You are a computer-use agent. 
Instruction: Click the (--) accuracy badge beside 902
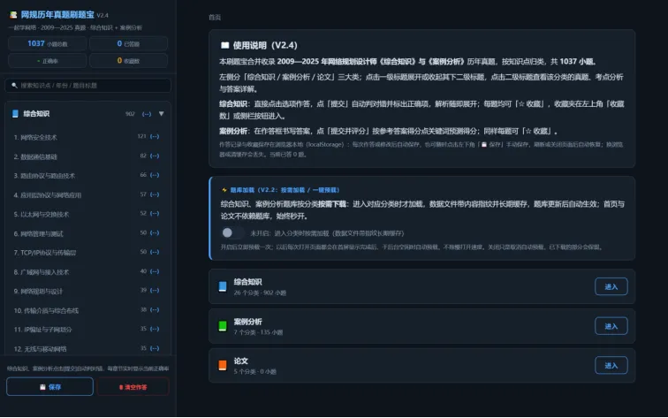coord(147,114)
